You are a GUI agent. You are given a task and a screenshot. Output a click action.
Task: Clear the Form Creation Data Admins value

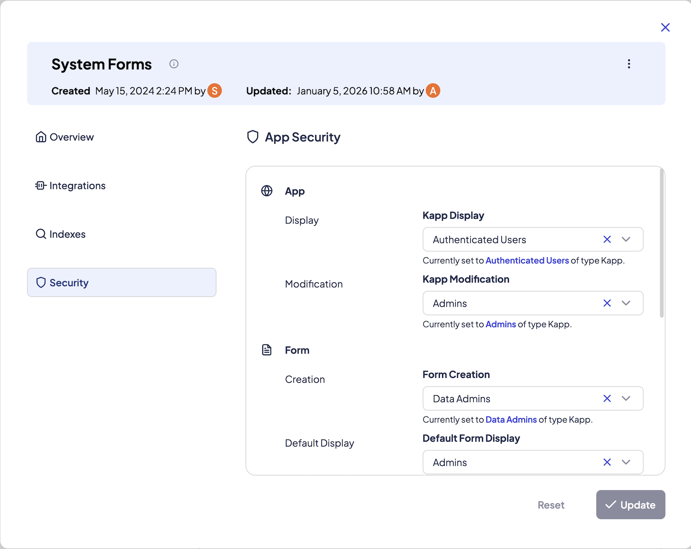pos(607,399)
